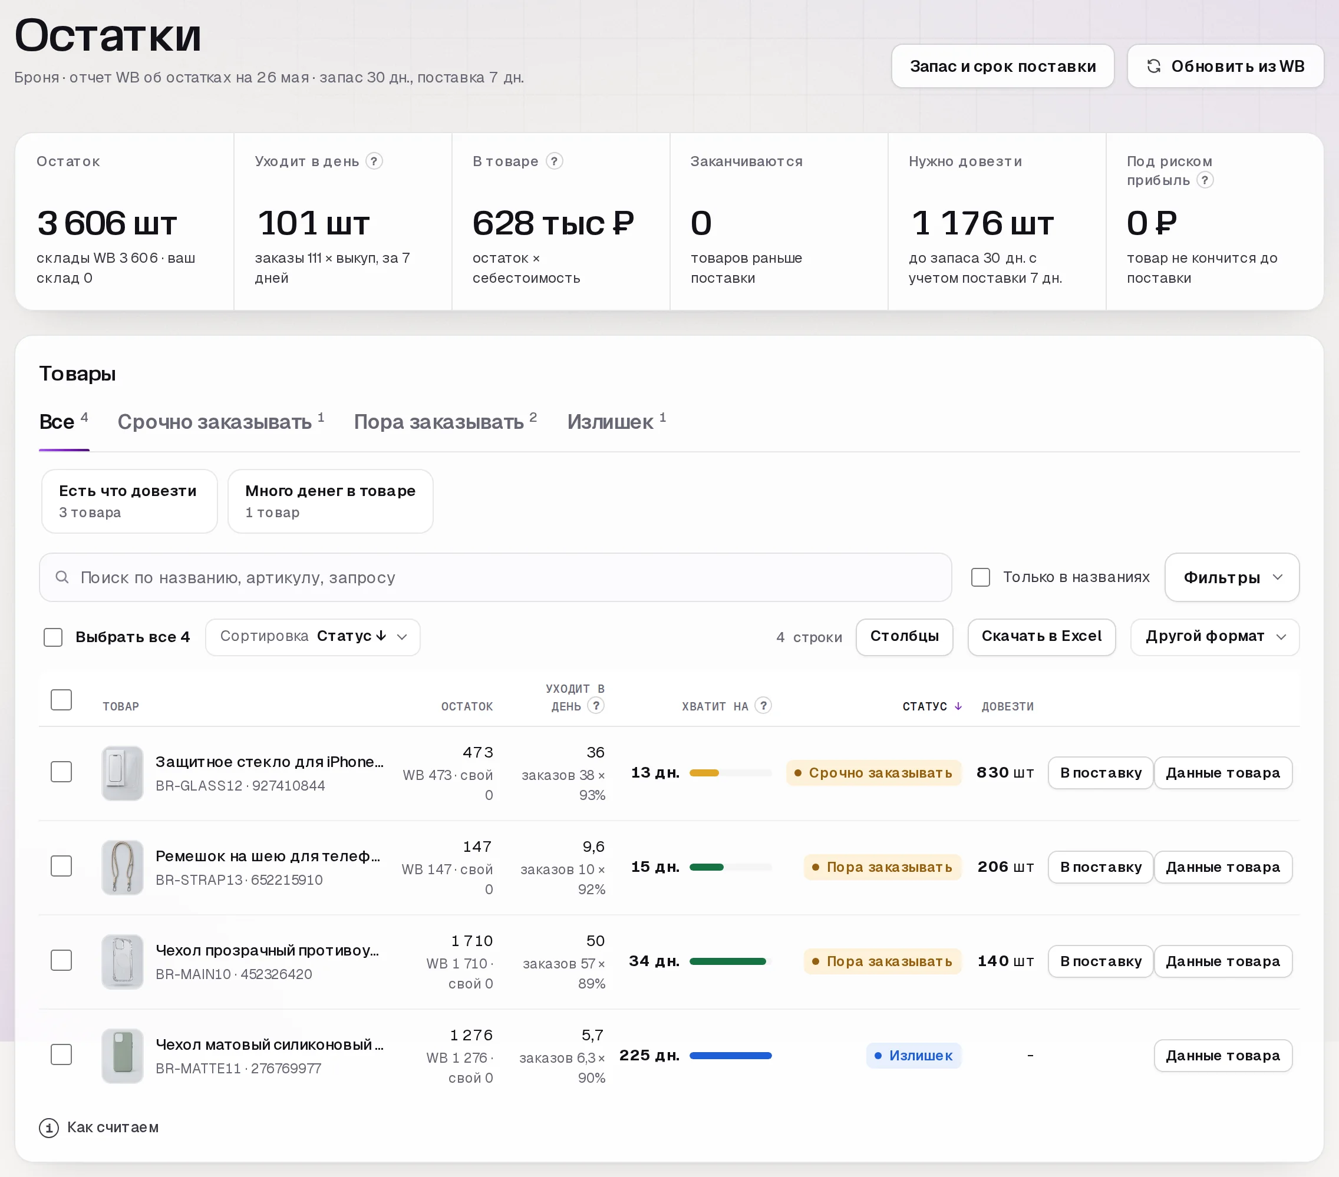This screenshot has width=1339, height=1177.
Task: Switch to Срочно заказывать tab
Action: [x=221, y=422]
